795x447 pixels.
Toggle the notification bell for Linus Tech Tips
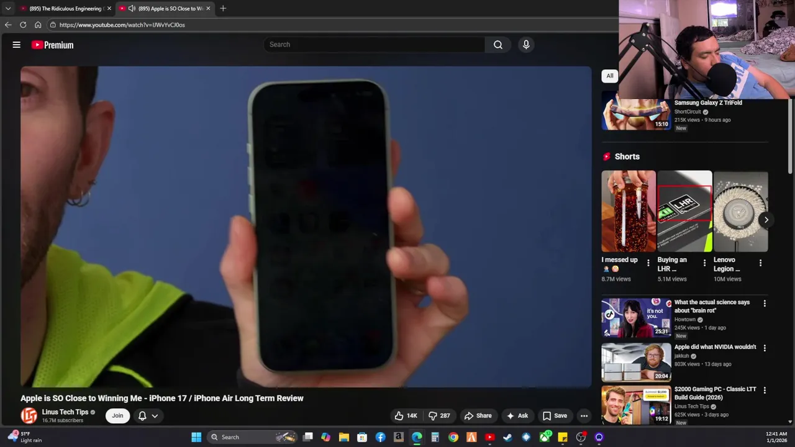pyautogui.click(x=142, y=416)
